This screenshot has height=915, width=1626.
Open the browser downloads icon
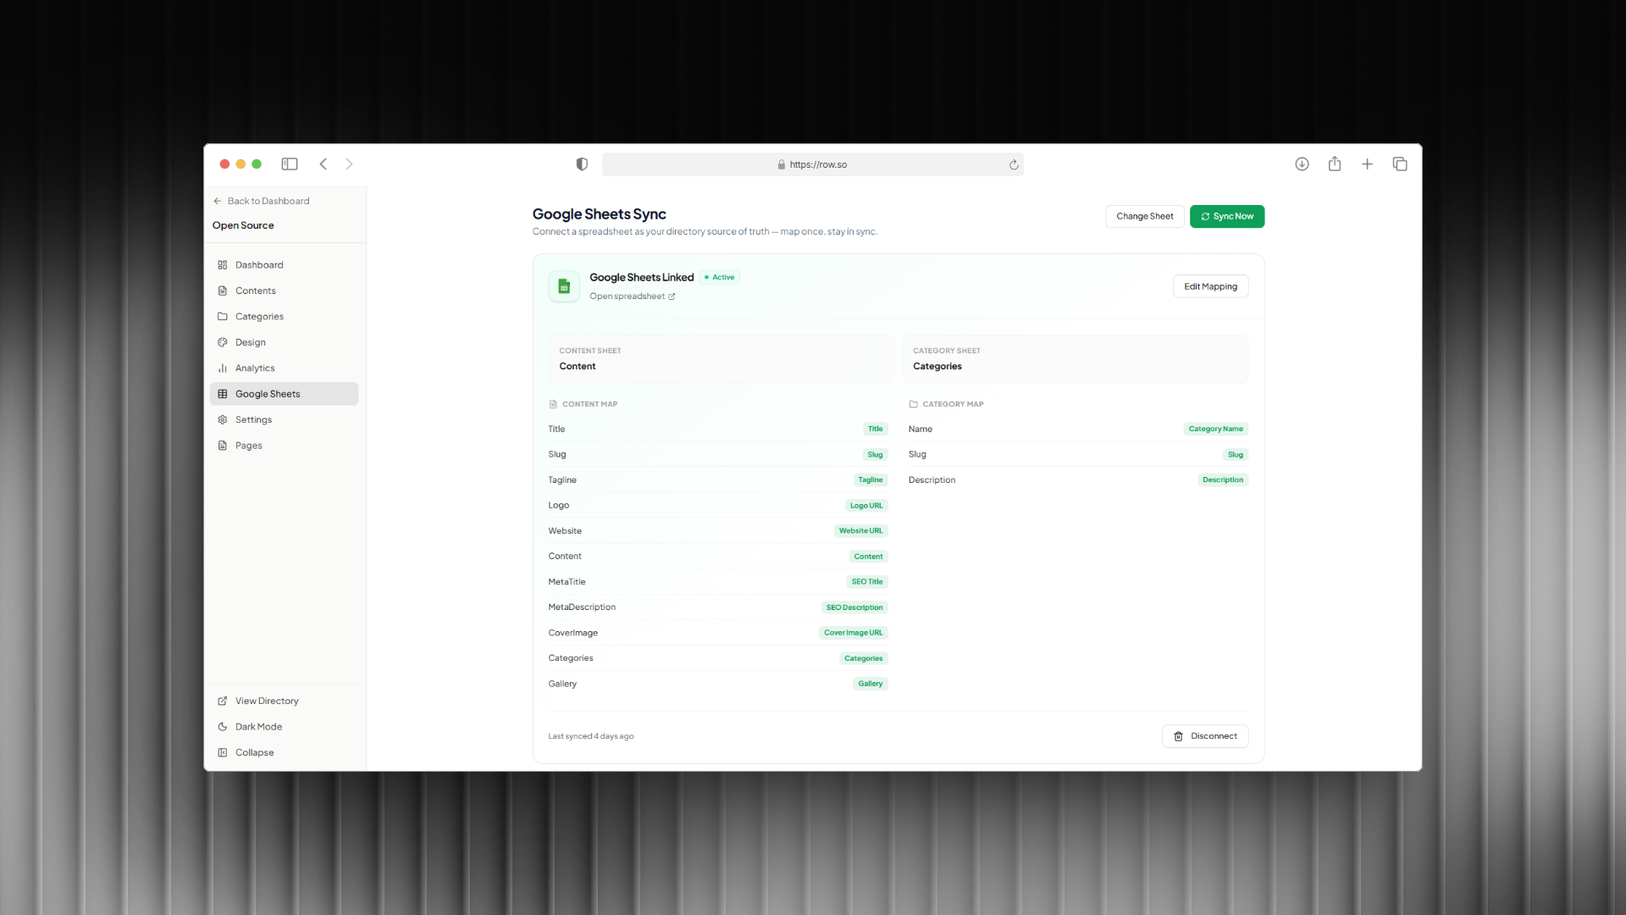1302,164
